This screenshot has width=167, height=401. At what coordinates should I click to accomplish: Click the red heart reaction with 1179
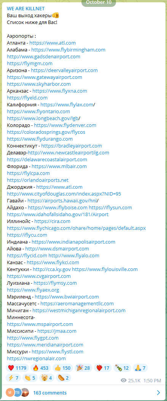(17, 368)
